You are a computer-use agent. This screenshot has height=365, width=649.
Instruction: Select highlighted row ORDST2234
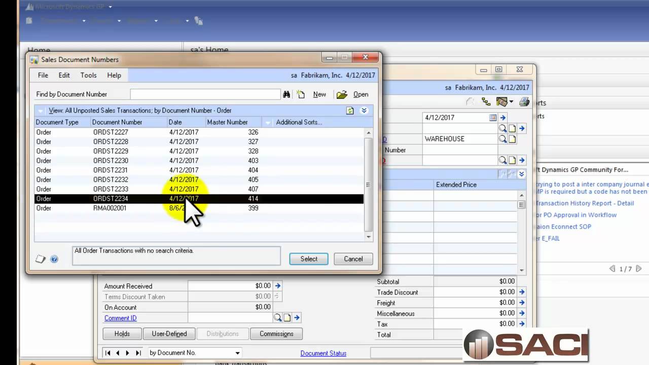pyautogui.click(x=199, y=199)
